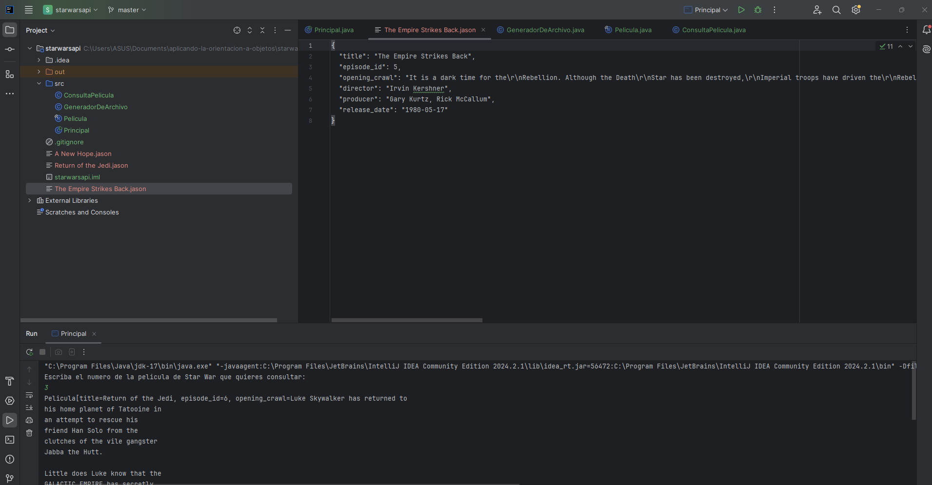
Task: Open editor tabs options menu
Action: coord(907,30)
